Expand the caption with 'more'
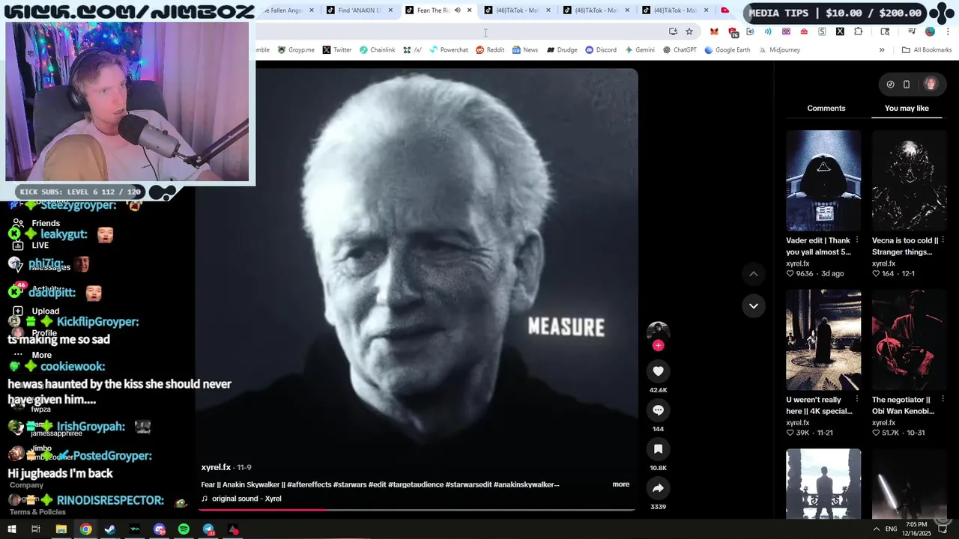Image resolution: width=959 pixels, height=539 pixels. pyautogui.click(x=620, y=484)
